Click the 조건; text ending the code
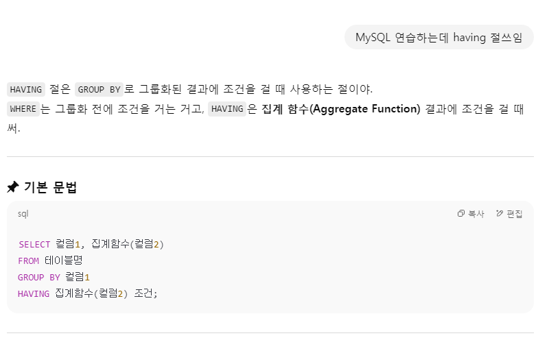The width and height of the screenshot is (549, 351). point(145,293)
